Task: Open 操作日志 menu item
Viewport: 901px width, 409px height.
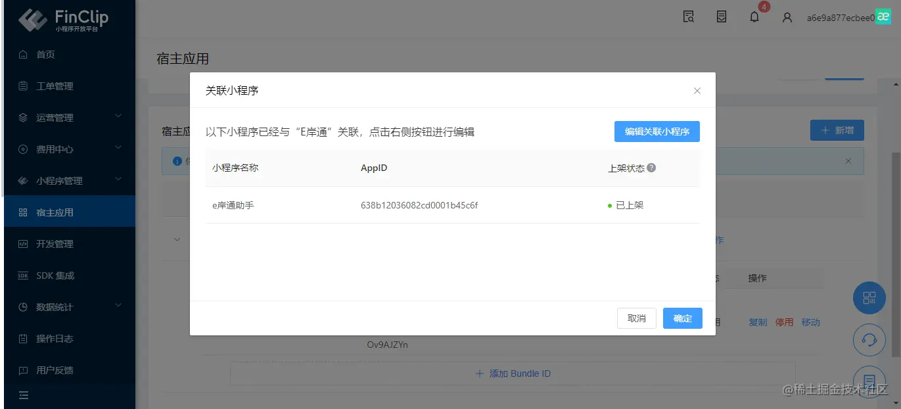Action: [x=70, y=339]
